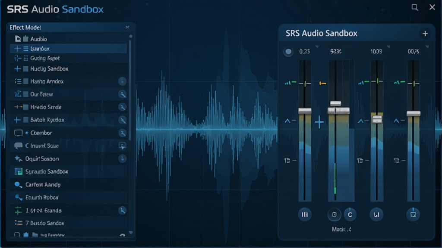Click up-caret icon left of third fader

click(360, 121)
